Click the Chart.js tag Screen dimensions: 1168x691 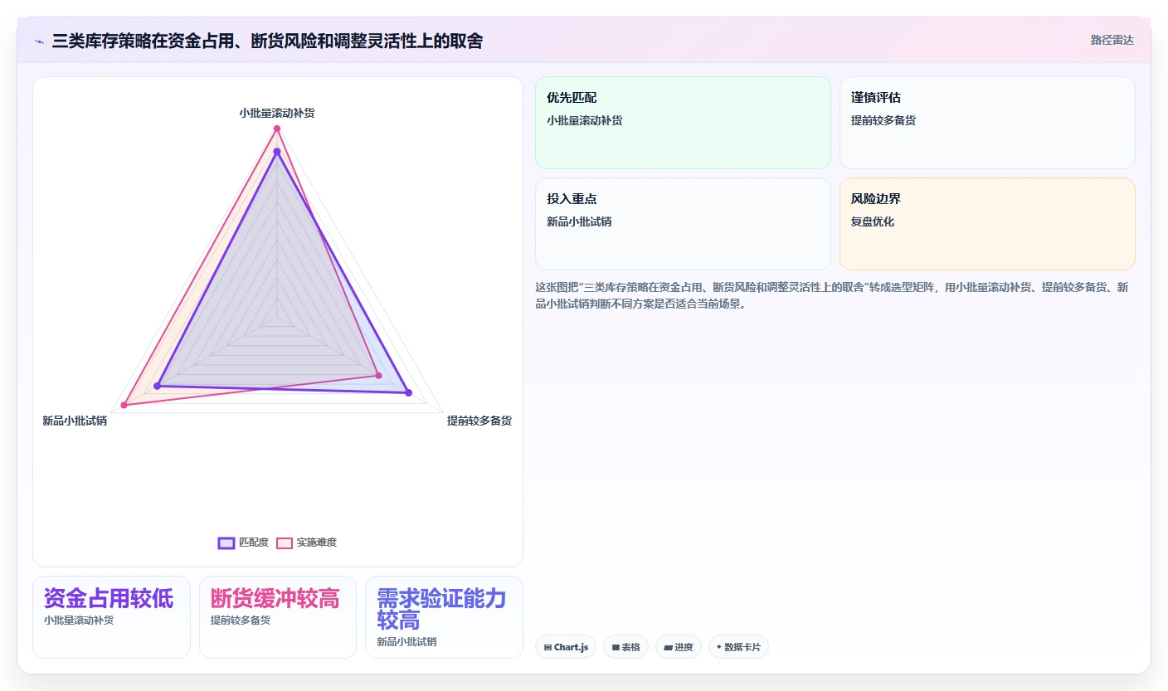click(566, 647)
